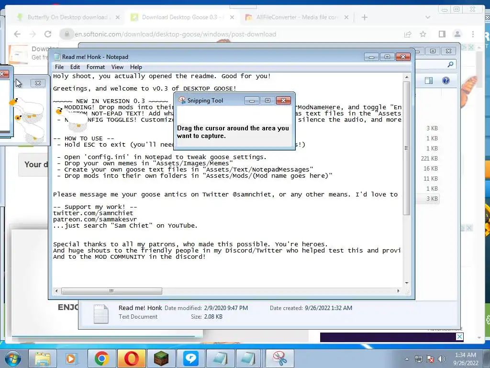
Task: Open Minecraft block taskbar icon
Action: coord(161,358)
